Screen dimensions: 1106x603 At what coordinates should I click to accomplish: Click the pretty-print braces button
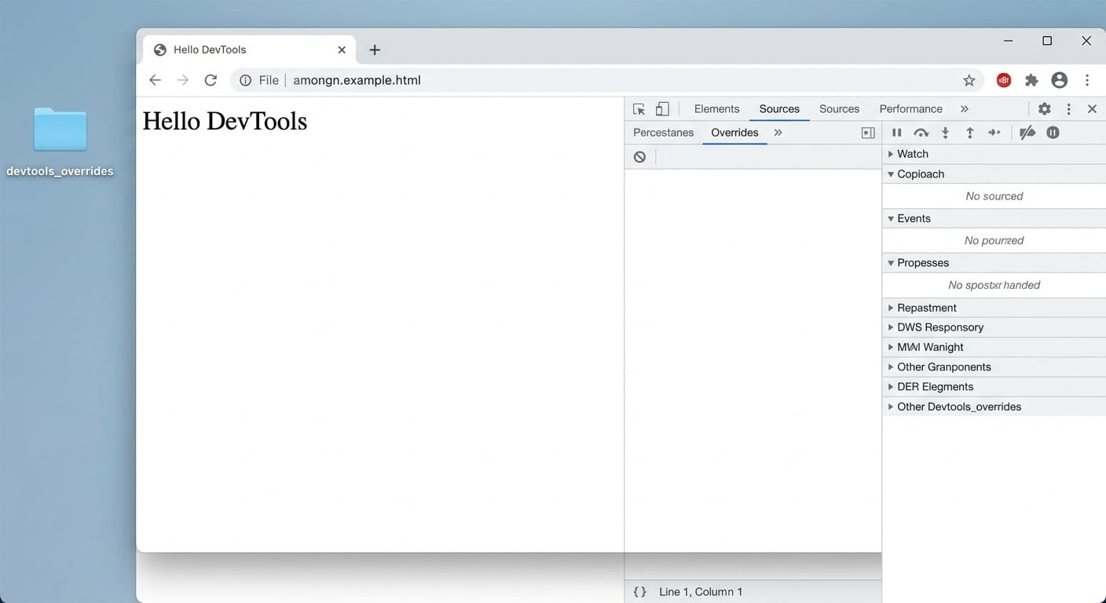click(x=639, y=592)
